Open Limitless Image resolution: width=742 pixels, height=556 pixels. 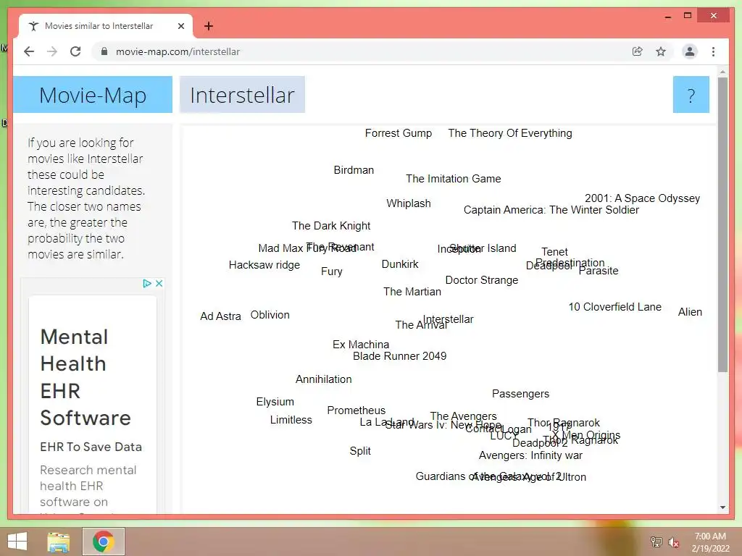click(x=291, y=420)
